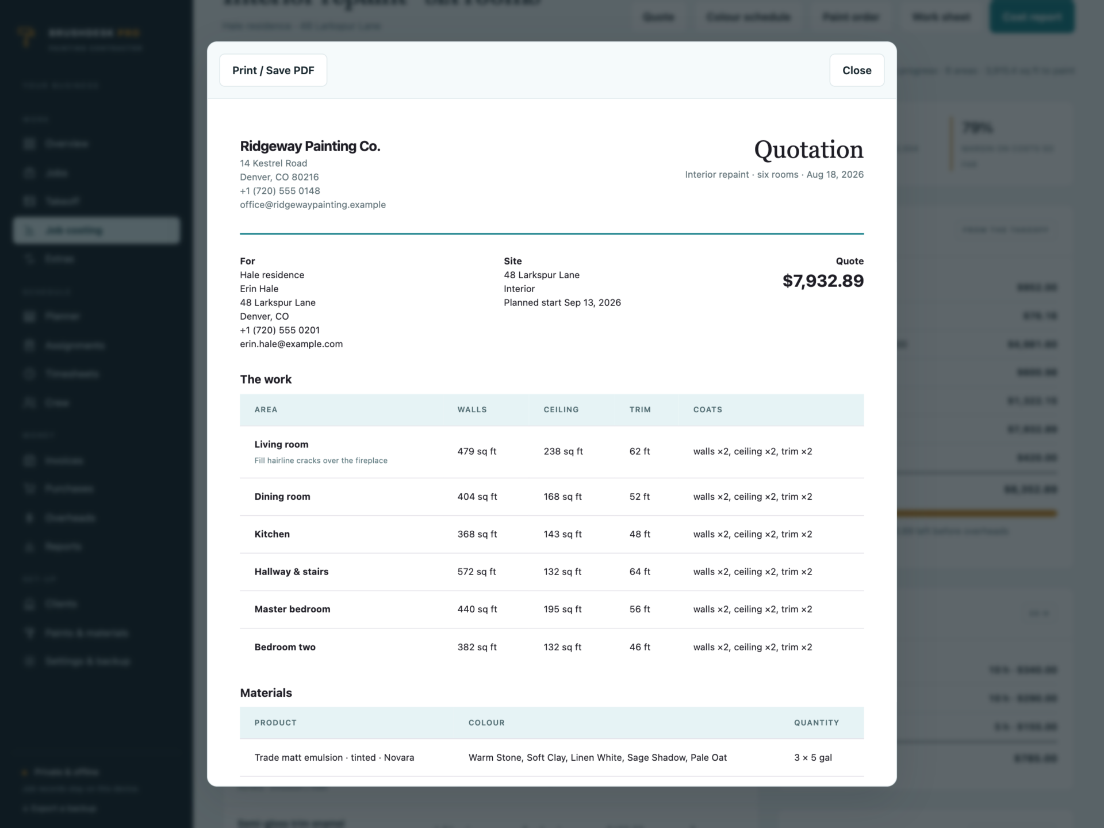Click the 572 sq ft walls value

[x=477, y=572]
